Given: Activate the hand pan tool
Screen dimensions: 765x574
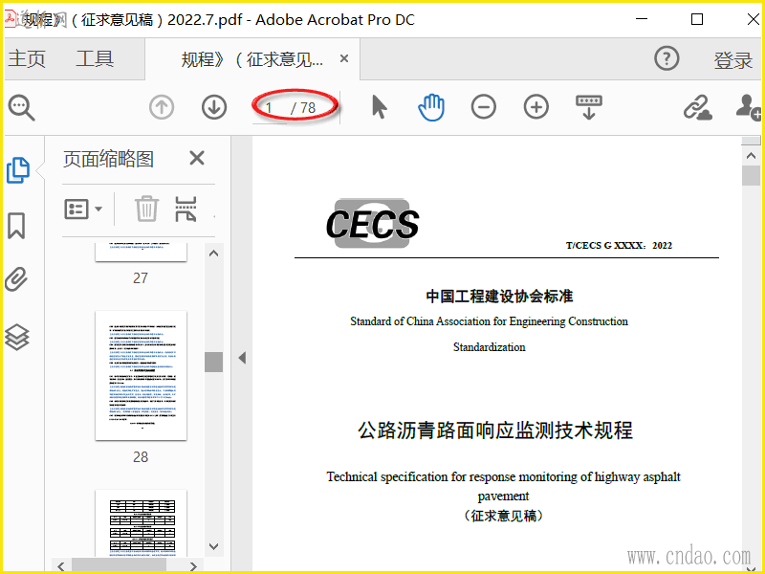Looking at the screenshot, I should [431, 107].
